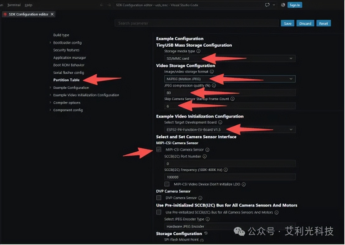Screen dimensions: 345x245
Task: Close the SDK Configuration editor tab
Action: click(52, 14)
